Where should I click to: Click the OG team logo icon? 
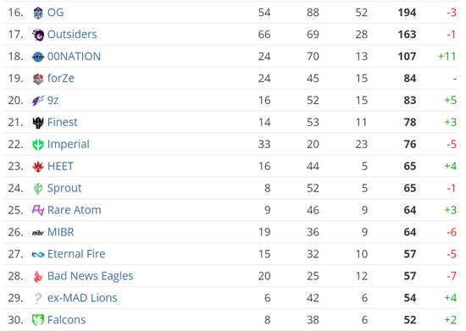[x=38, y=13]
